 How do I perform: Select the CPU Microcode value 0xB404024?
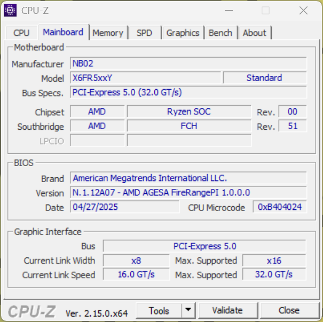pos(280,207)
